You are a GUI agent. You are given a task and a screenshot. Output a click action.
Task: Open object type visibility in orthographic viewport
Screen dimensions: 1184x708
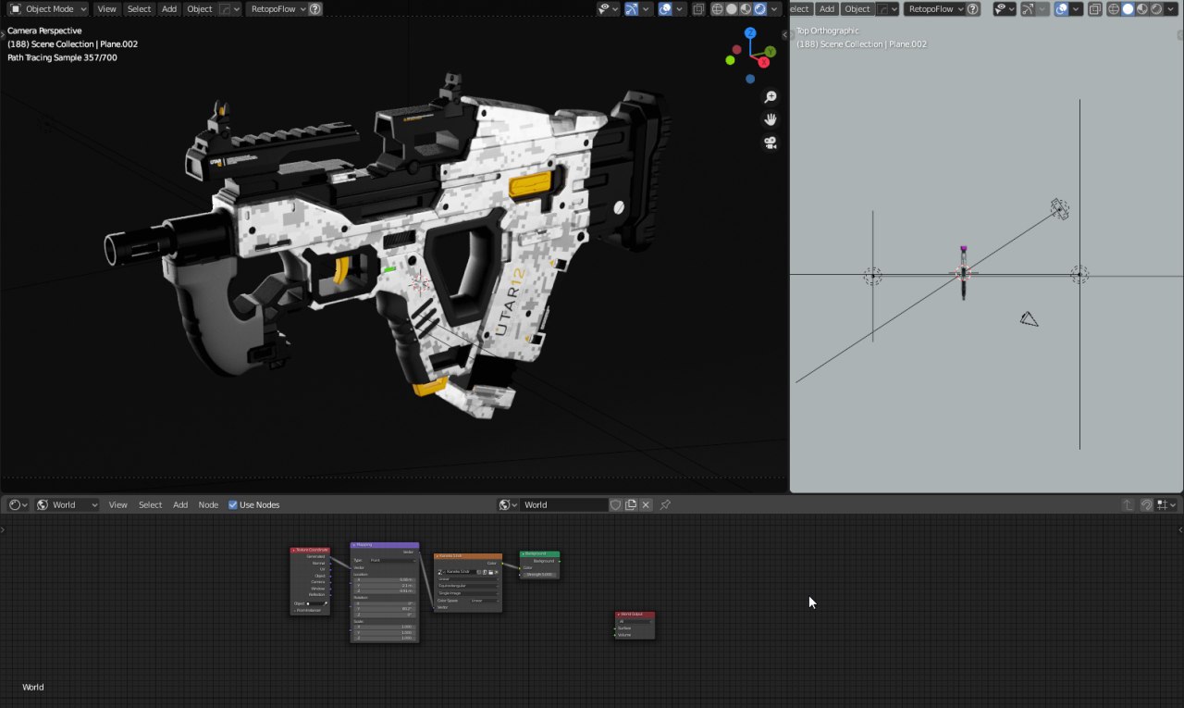(x=1004, y=9)
